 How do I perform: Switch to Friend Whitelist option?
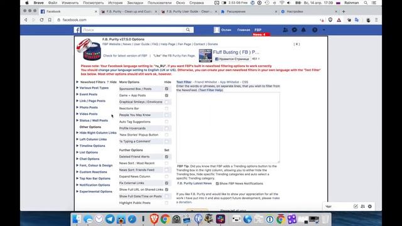(x=205, y=82)
